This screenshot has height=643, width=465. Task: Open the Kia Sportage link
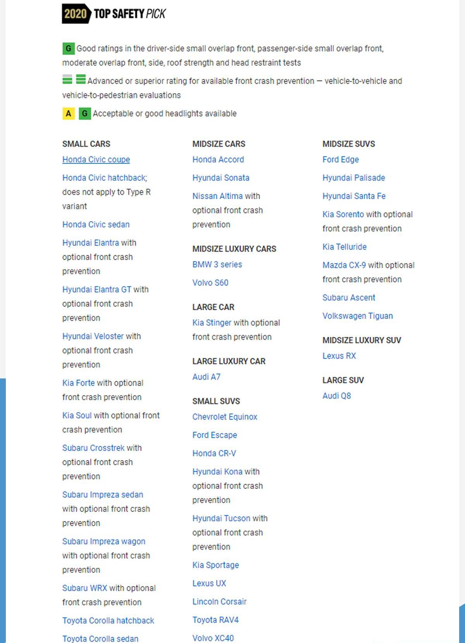(x=215, y=565)
